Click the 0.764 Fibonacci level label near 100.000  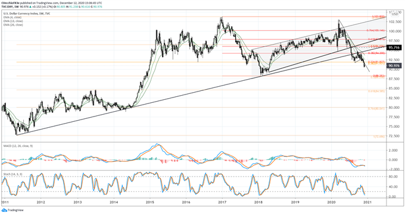pyautogui.click(x=376, y=30)
